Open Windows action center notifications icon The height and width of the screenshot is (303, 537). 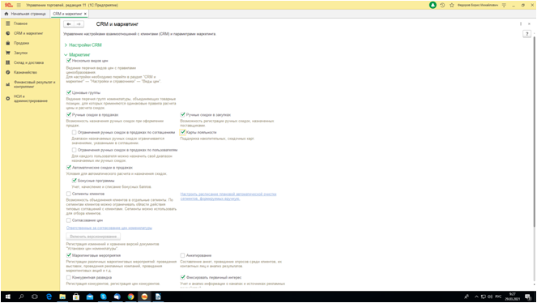tap(528, 297)
